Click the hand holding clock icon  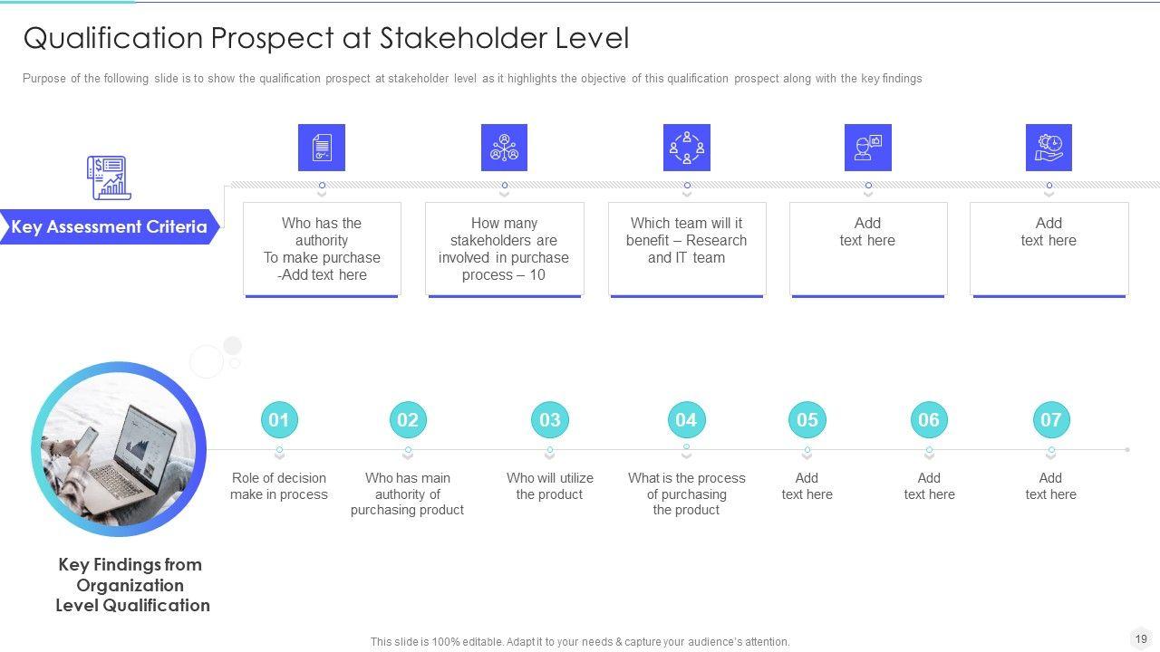(1049, 148)
